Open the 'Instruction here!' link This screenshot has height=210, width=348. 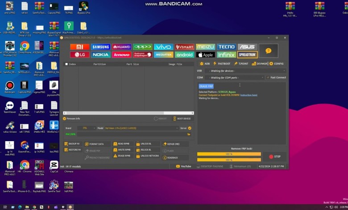click(249, 95)
